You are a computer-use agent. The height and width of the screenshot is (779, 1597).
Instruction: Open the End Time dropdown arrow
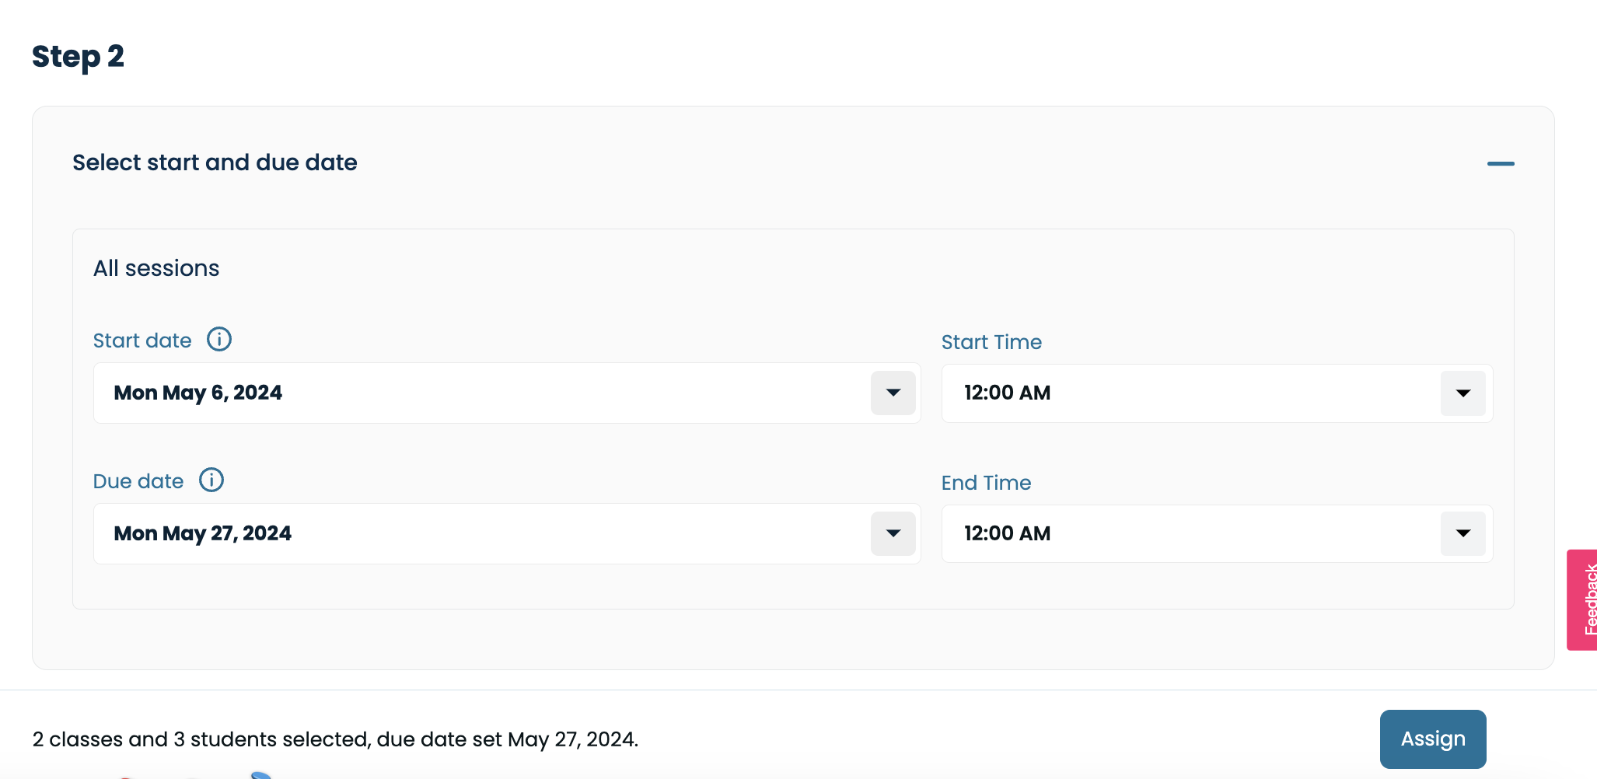tap(1463, 533)
